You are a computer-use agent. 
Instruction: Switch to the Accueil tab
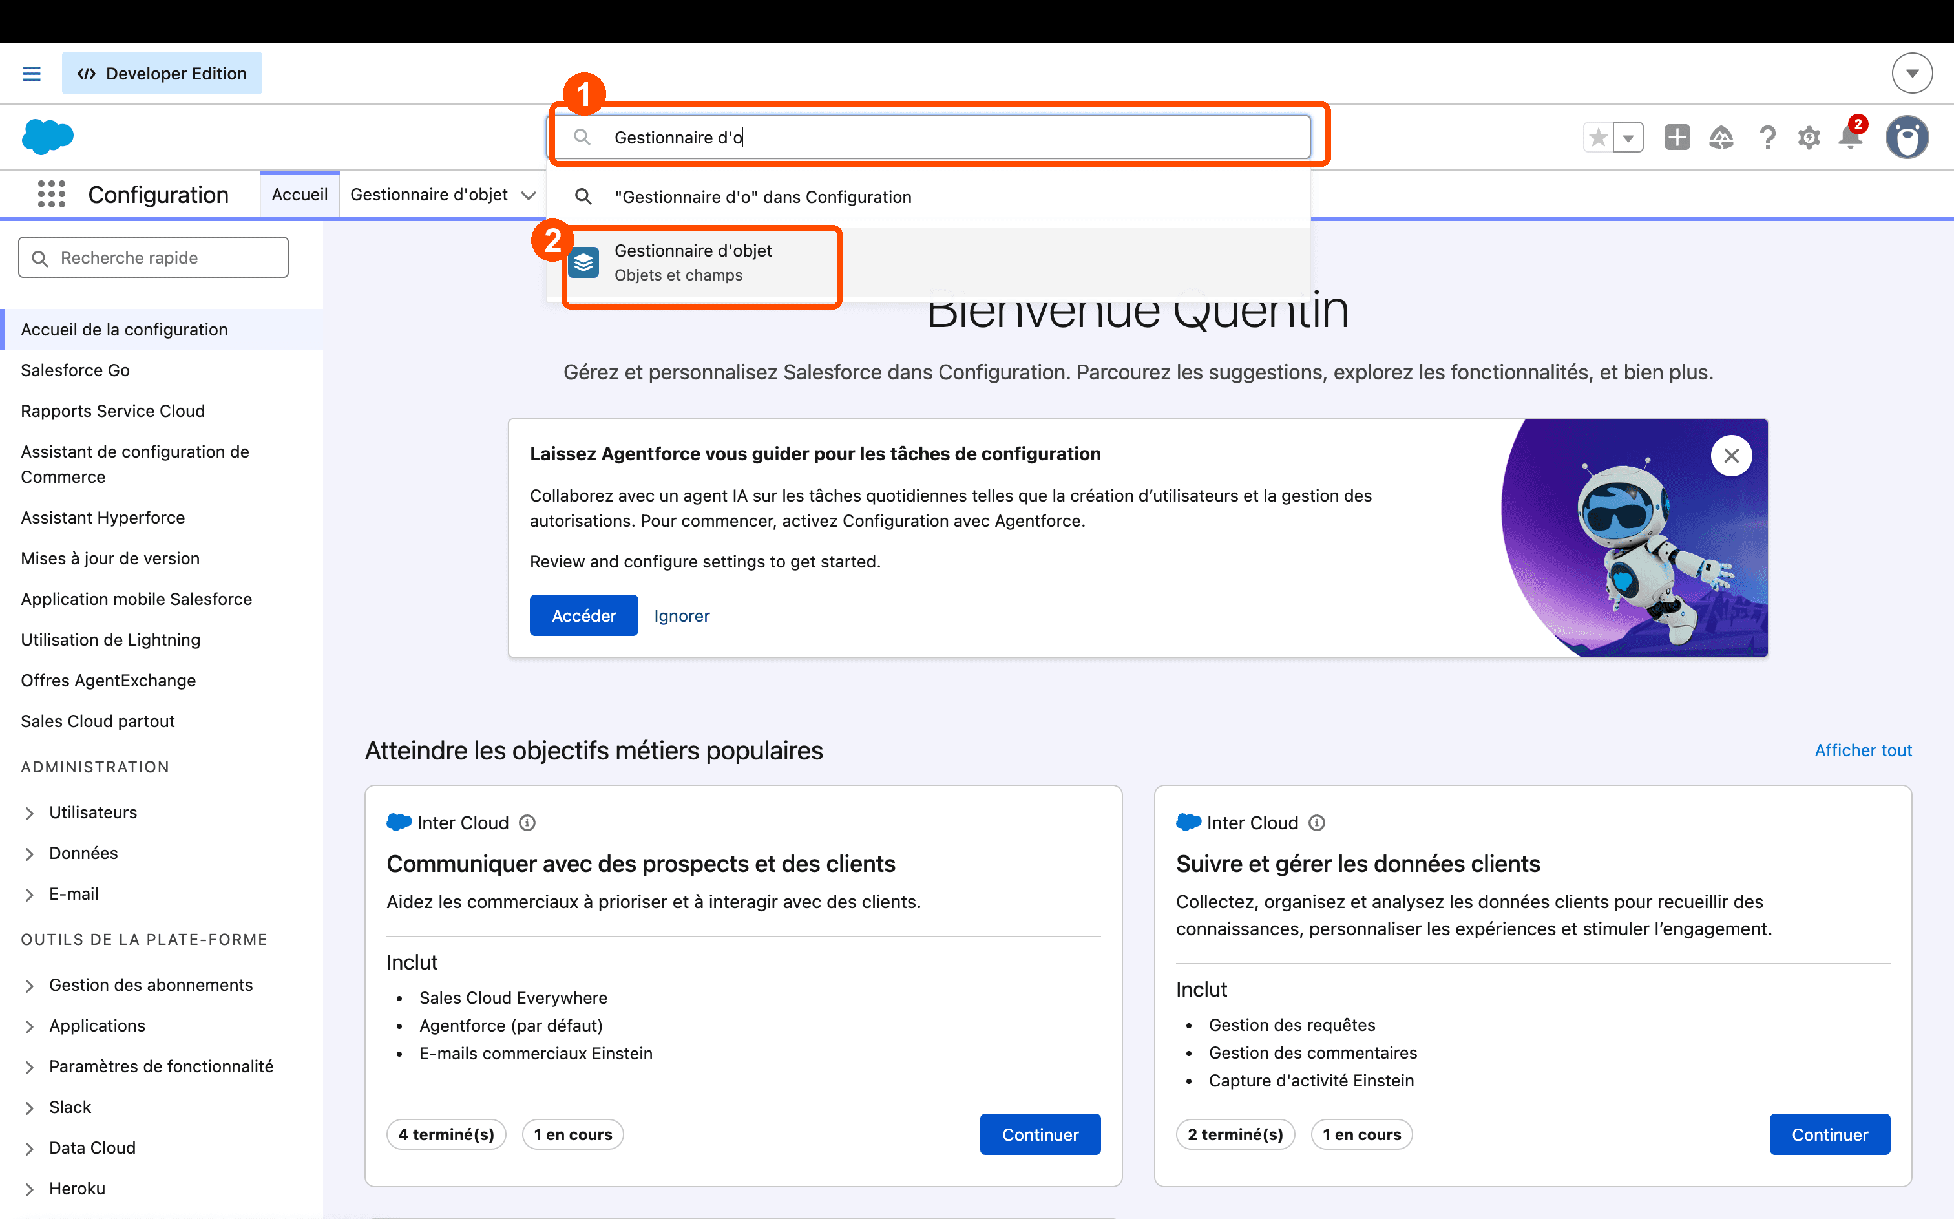point(300,195)
